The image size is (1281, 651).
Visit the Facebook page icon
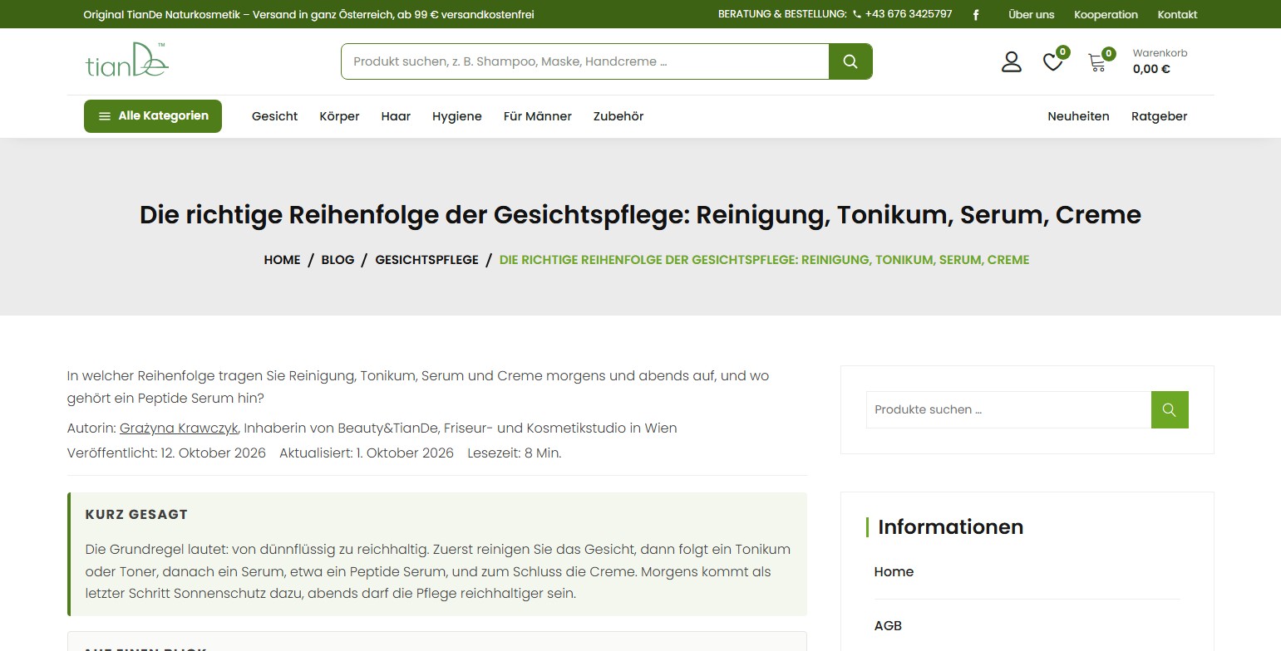976,15
